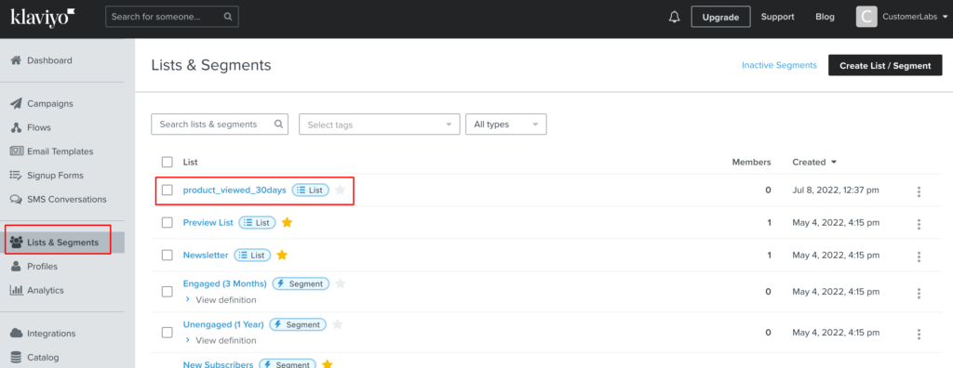Unstar the Newsletter list
The image size is (953, 368).
pyautogui.click(x=282, y=255)
